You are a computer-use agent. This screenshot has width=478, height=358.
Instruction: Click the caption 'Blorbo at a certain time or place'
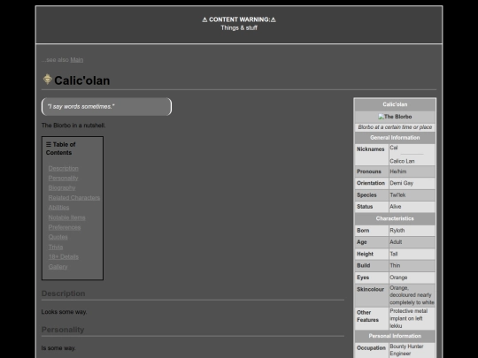pos(395,127)
